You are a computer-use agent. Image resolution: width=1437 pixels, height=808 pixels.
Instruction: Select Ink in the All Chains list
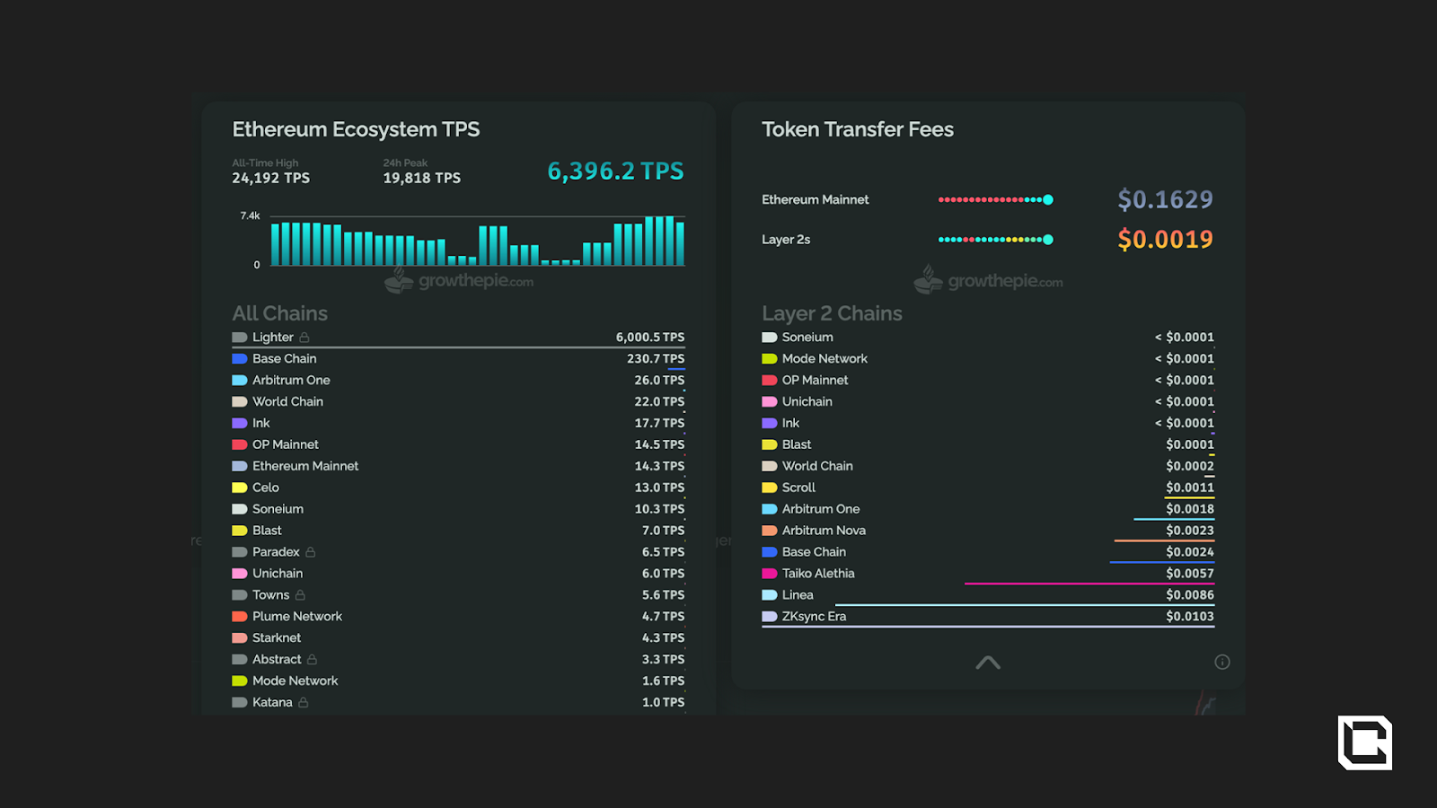point(459,424)
